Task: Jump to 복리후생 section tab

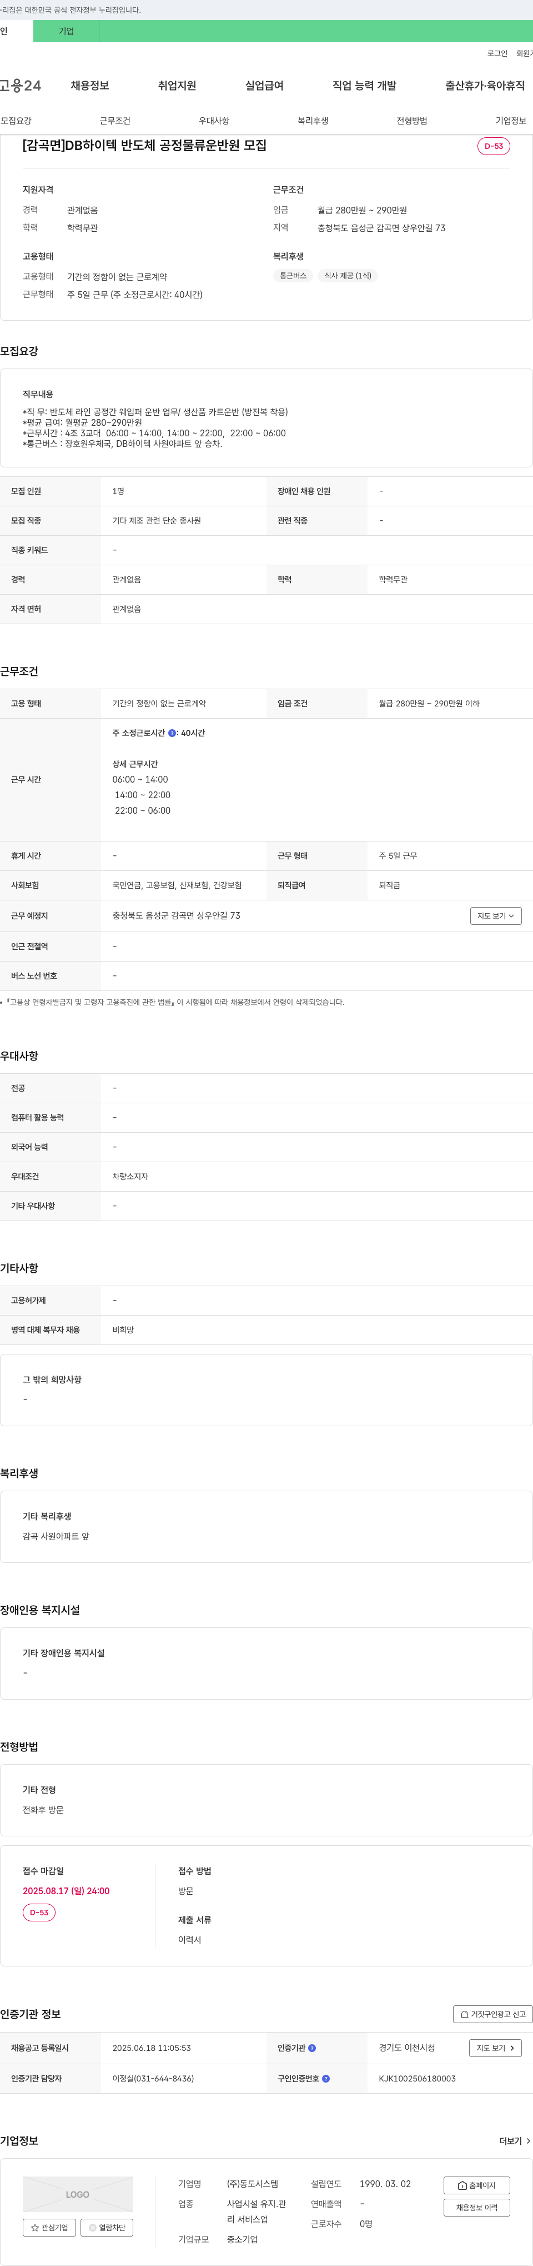Action: [x=313, y=121]
